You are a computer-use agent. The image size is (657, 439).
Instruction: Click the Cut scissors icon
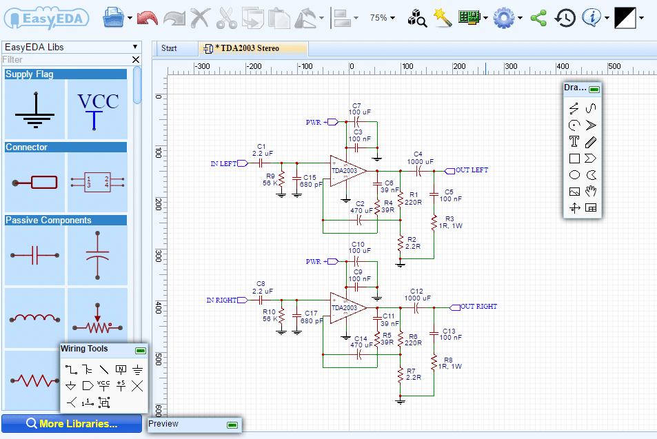pyautogui.click(x=227, y=18)
